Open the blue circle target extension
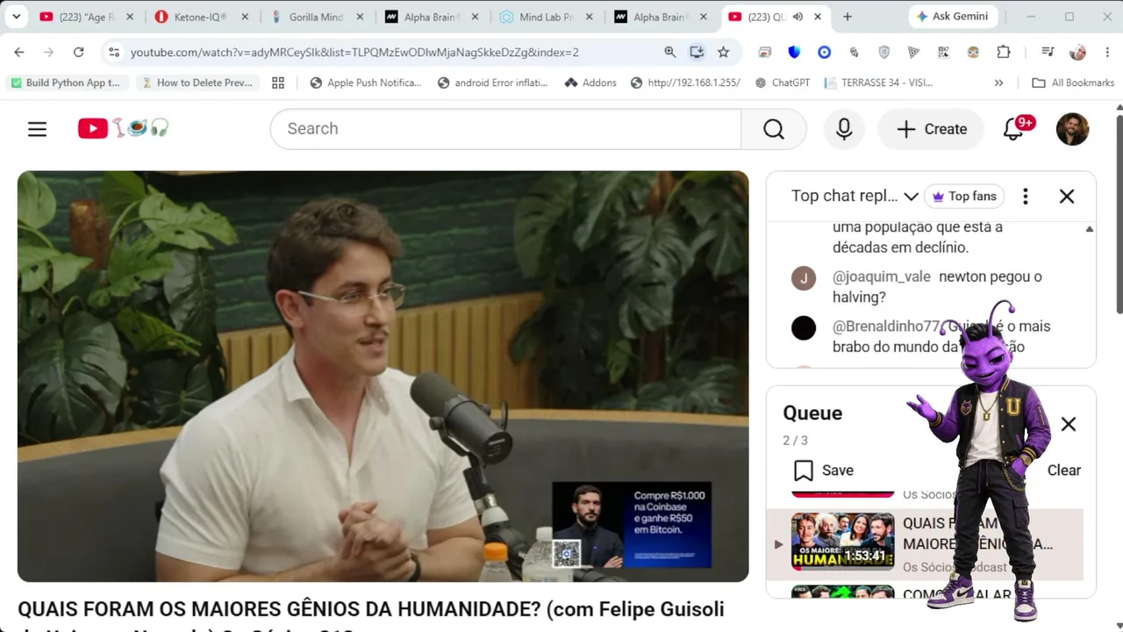Image resolution: width=1123 pixels, height=632 pixels. click(x=824, y=53)
